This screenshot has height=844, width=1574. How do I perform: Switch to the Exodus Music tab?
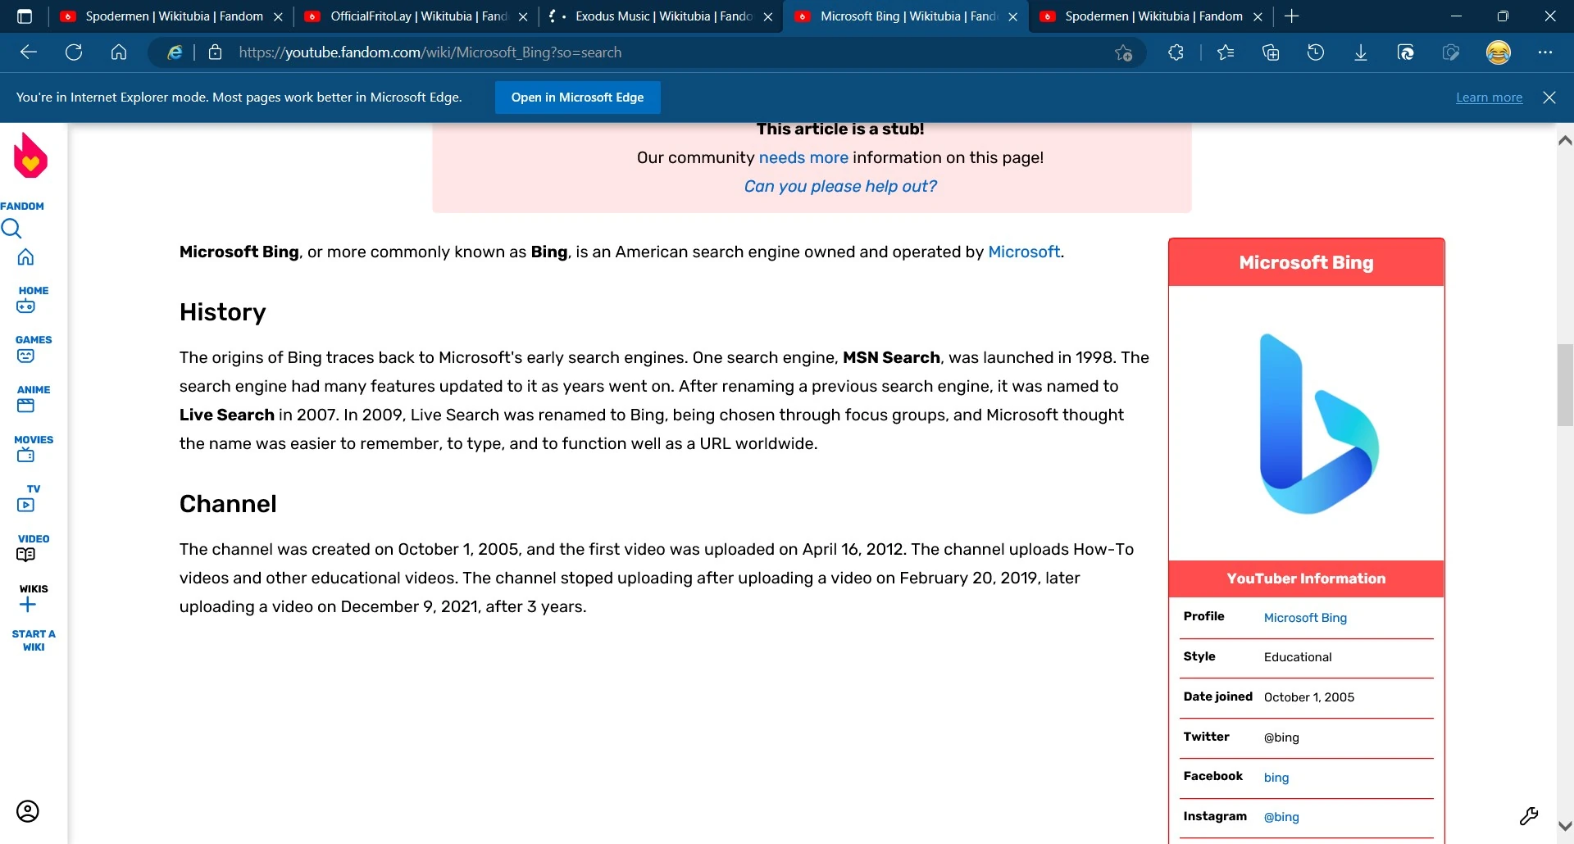point(656,16)
